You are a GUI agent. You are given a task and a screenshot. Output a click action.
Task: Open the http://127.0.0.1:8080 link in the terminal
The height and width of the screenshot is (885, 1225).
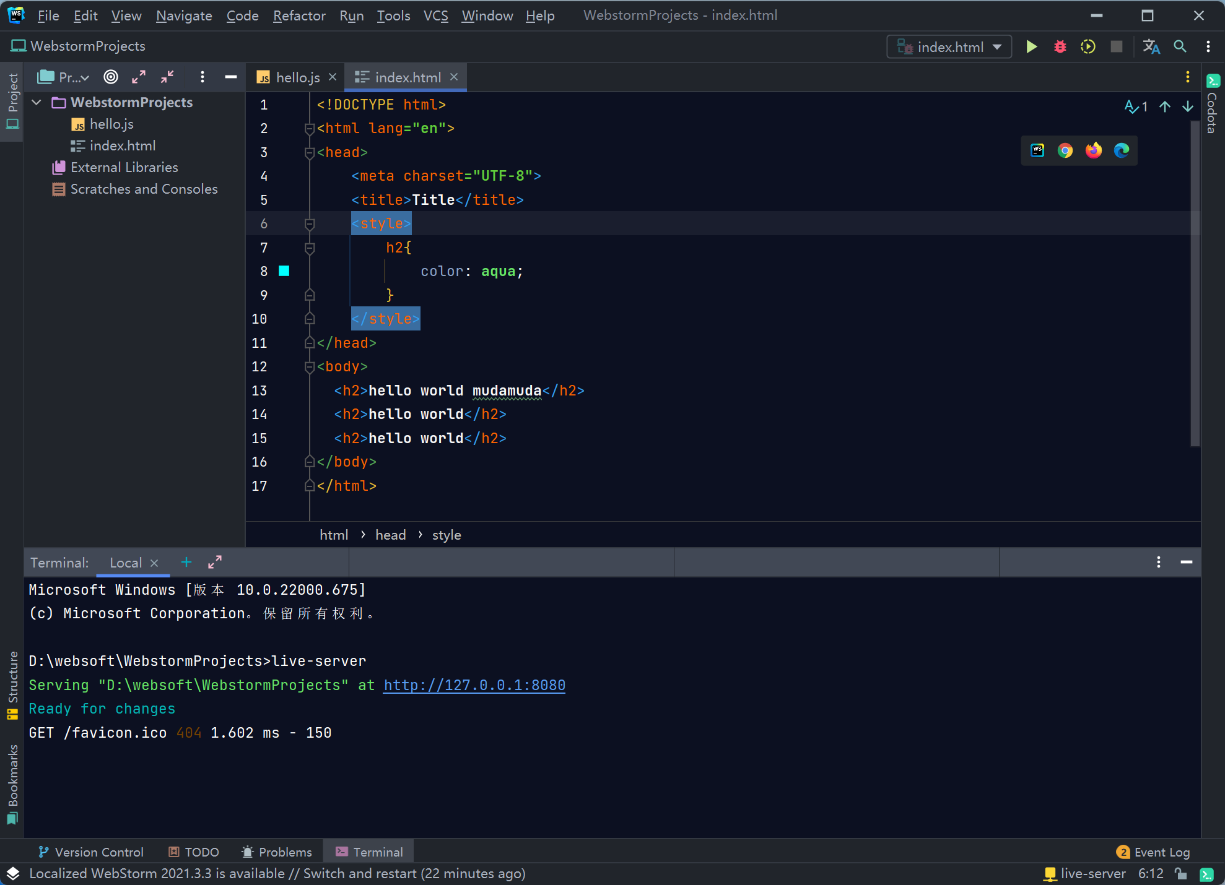tap(474, 685)
